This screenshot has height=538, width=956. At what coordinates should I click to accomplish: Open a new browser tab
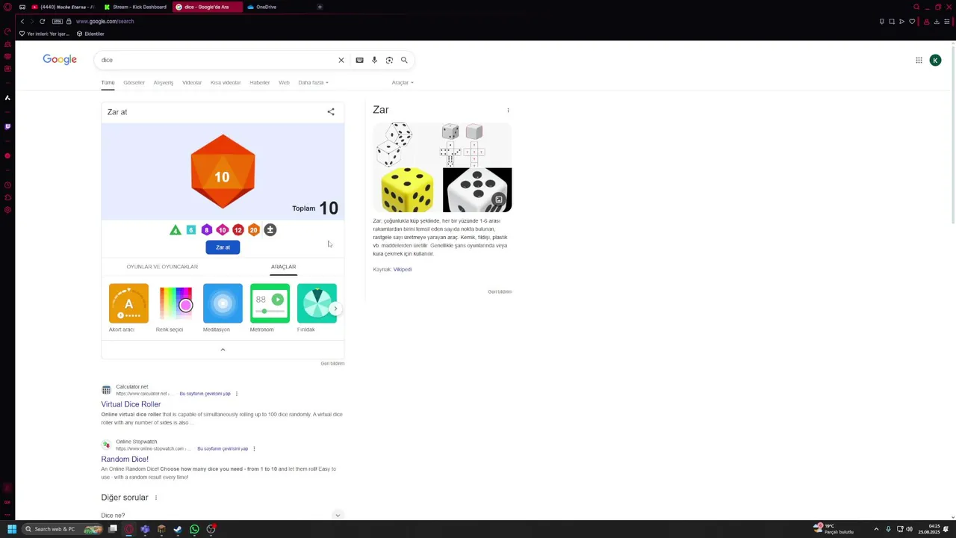tap(320, 7)
